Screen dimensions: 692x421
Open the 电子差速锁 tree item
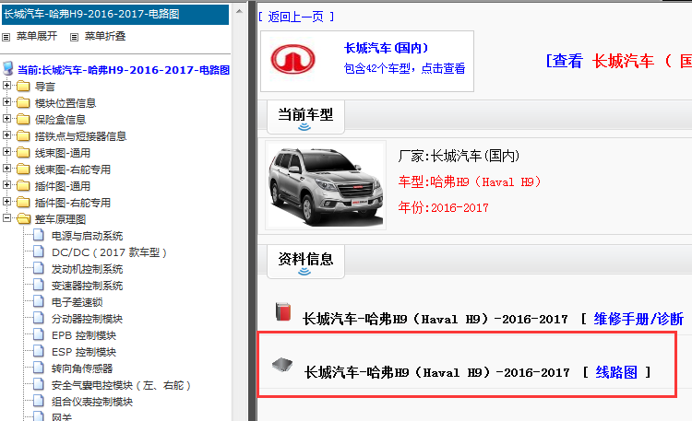[x=77, y=302]
